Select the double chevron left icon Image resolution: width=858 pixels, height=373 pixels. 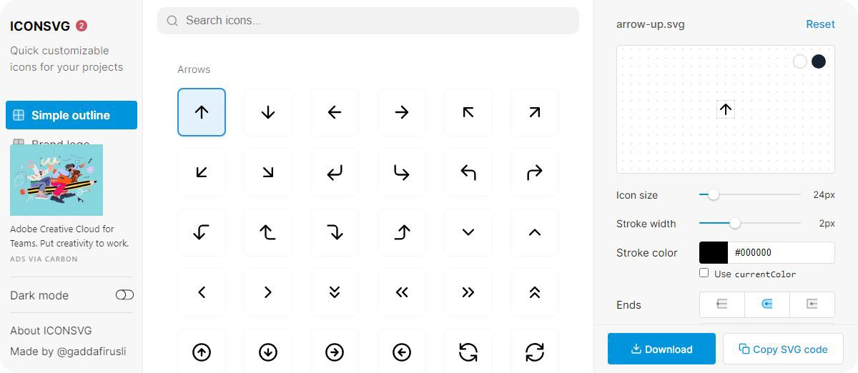[402, 292]
